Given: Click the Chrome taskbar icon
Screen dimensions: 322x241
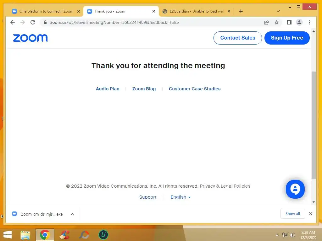Looking at the screenshot, I should pos(45,235).
